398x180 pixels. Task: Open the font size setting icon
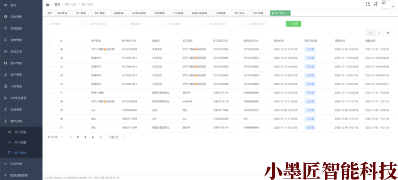click(376, 4)
